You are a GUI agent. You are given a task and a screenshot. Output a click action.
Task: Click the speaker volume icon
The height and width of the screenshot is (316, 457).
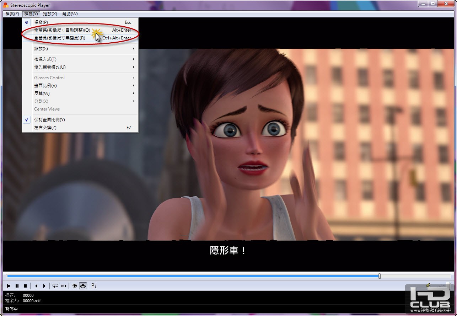[429, 285]
